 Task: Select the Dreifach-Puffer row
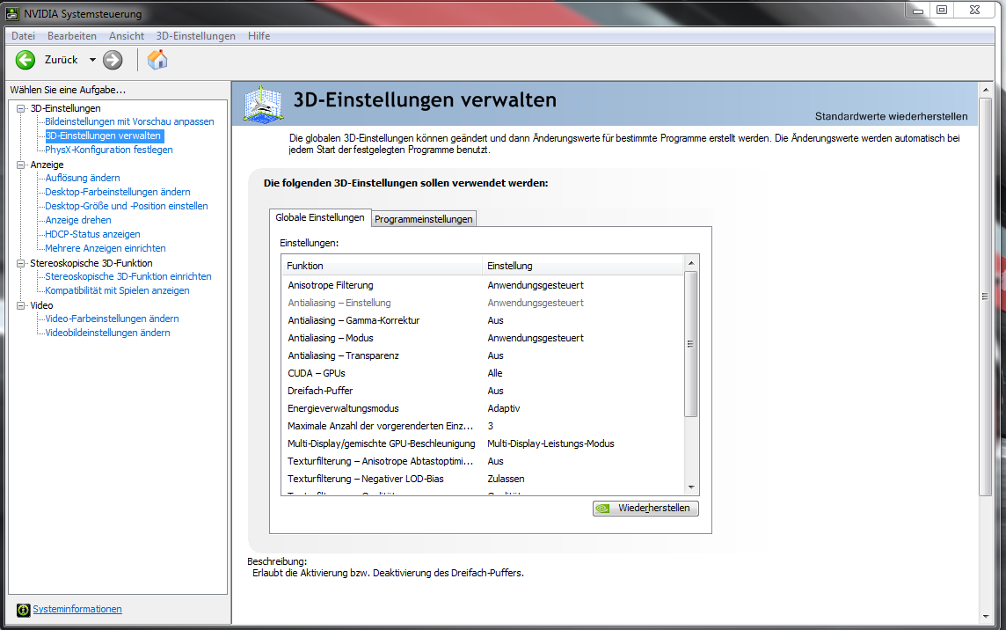click(483, 391)
